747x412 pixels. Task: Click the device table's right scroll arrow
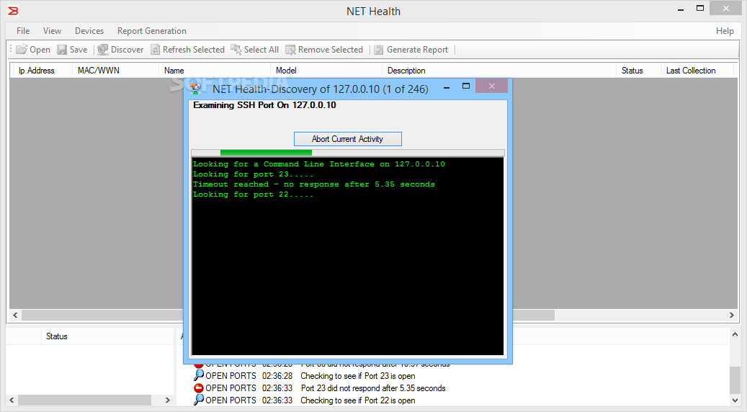[732, 315]
